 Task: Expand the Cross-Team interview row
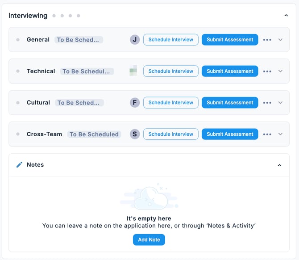coord(280,134)
